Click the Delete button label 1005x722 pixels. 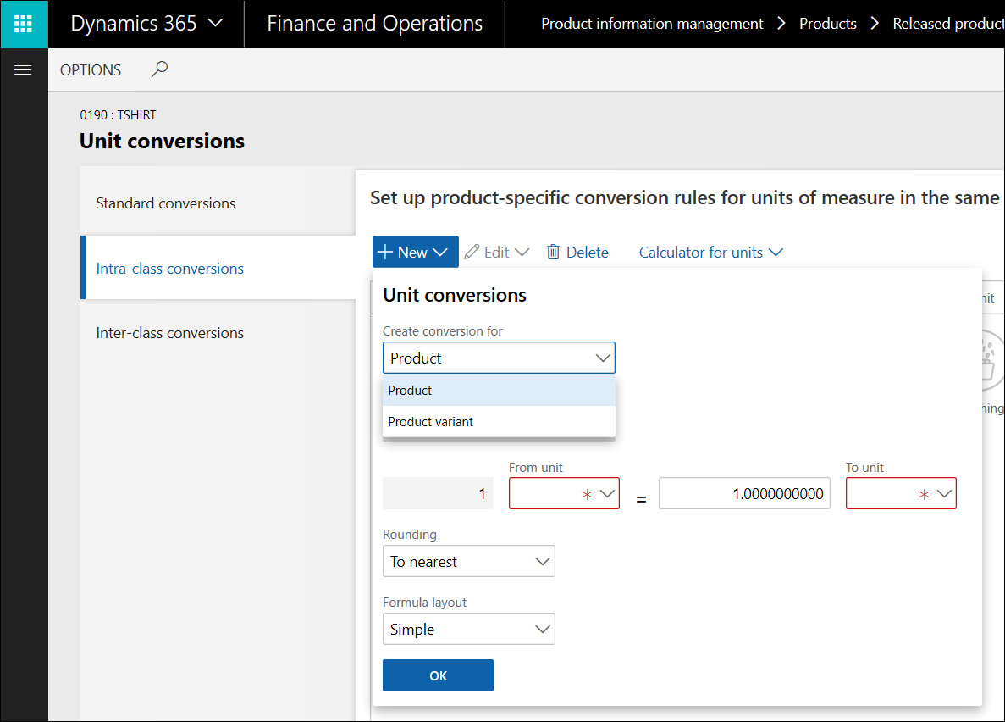point(587,253)
